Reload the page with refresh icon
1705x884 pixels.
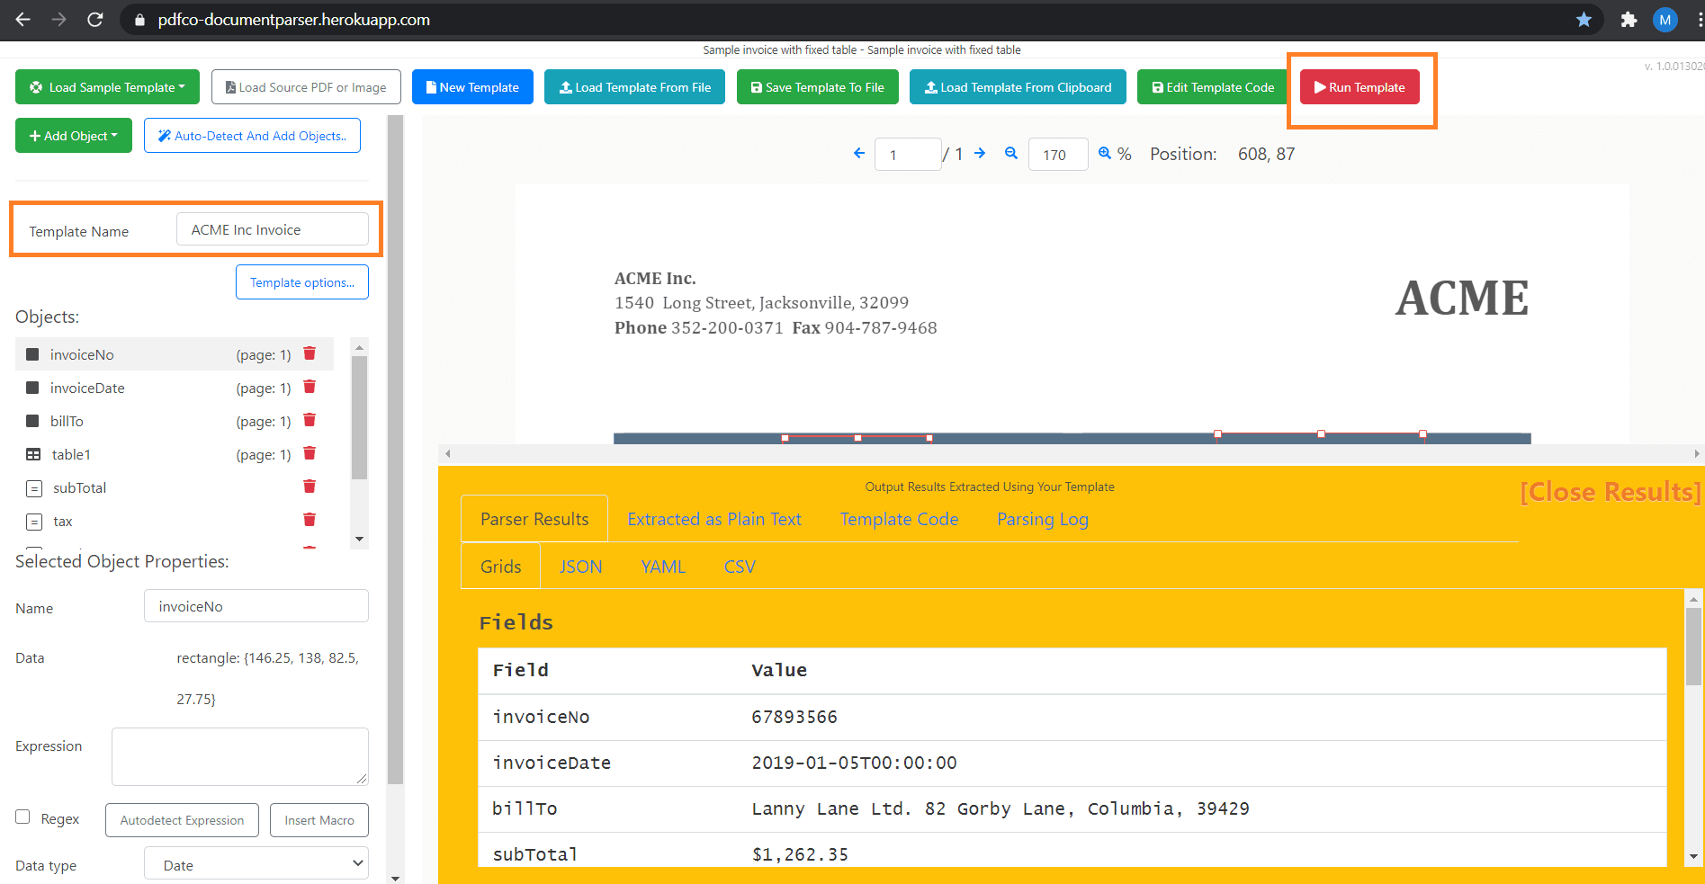(x=95, y=19)
